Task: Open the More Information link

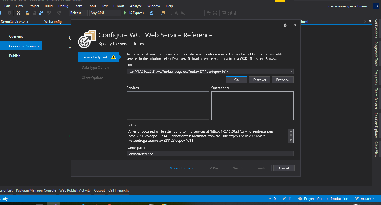Action: click(x=183, y=168)
